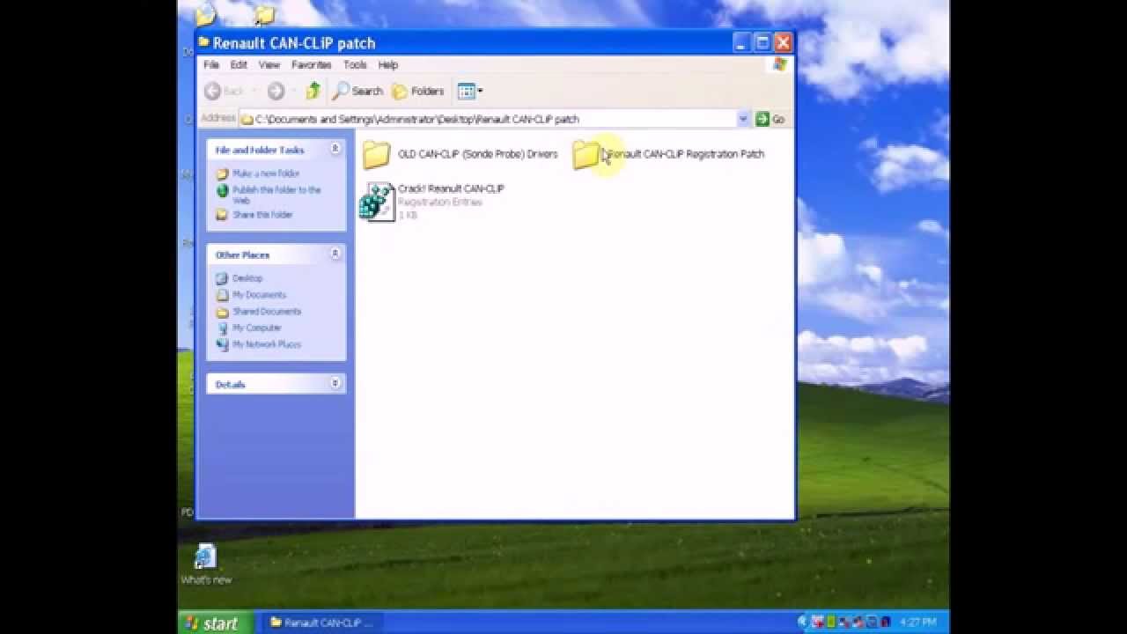Click the Make a new folder link

266,173
